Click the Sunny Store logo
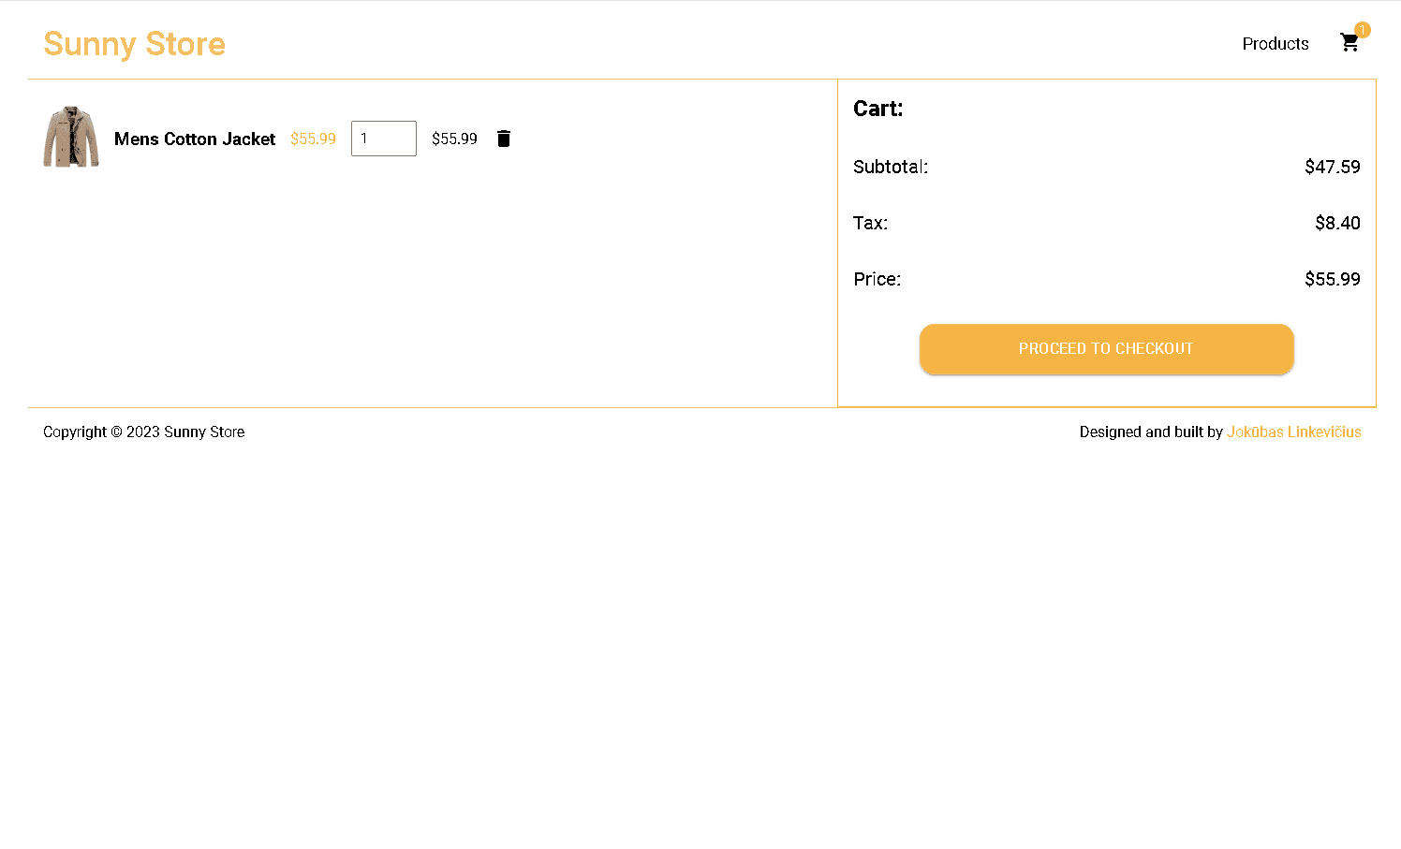Image resolution: width=1401 pixels, height=849 pixels. pos(134,44)
